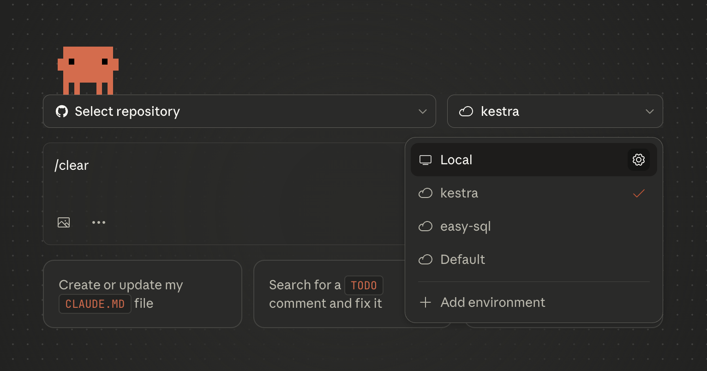Open the three-dots more options

pyautogui.click(x=98, y=222)
